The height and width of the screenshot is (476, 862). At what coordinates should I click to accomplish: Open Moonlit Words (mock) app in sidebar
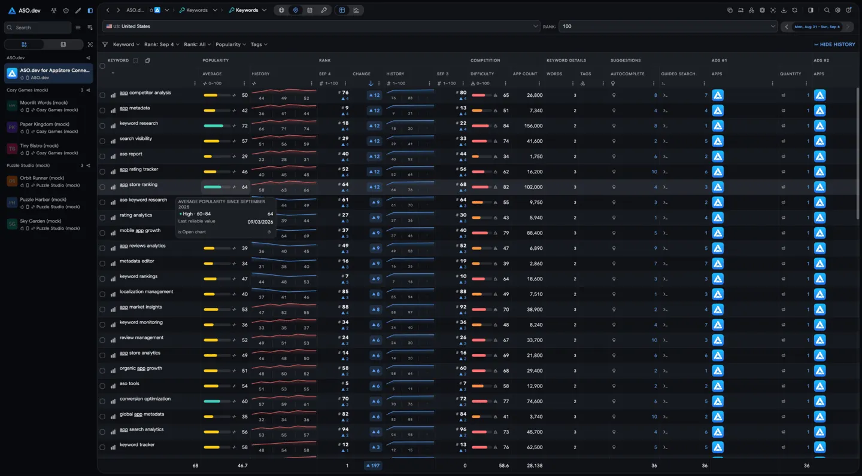point(49,106)
